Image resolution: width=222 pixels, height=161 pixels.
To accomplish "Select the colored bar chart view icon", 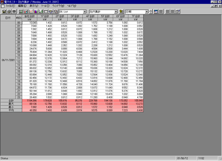I will [x=36, y=11].
